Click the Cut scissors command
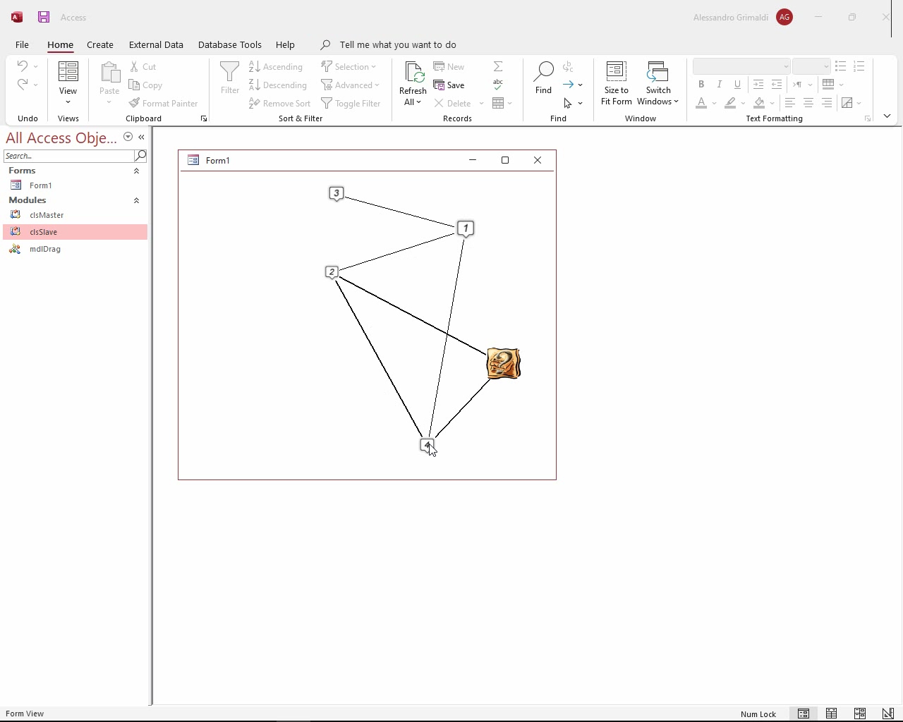 coord(143,66)
